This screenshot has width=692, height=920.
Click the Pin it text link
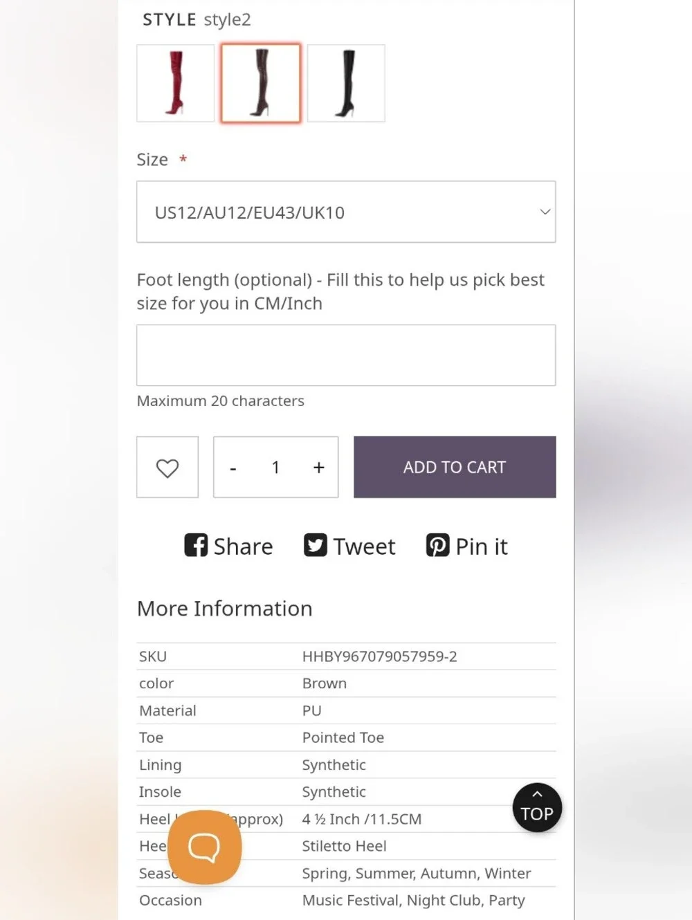(x=482, y=546)
